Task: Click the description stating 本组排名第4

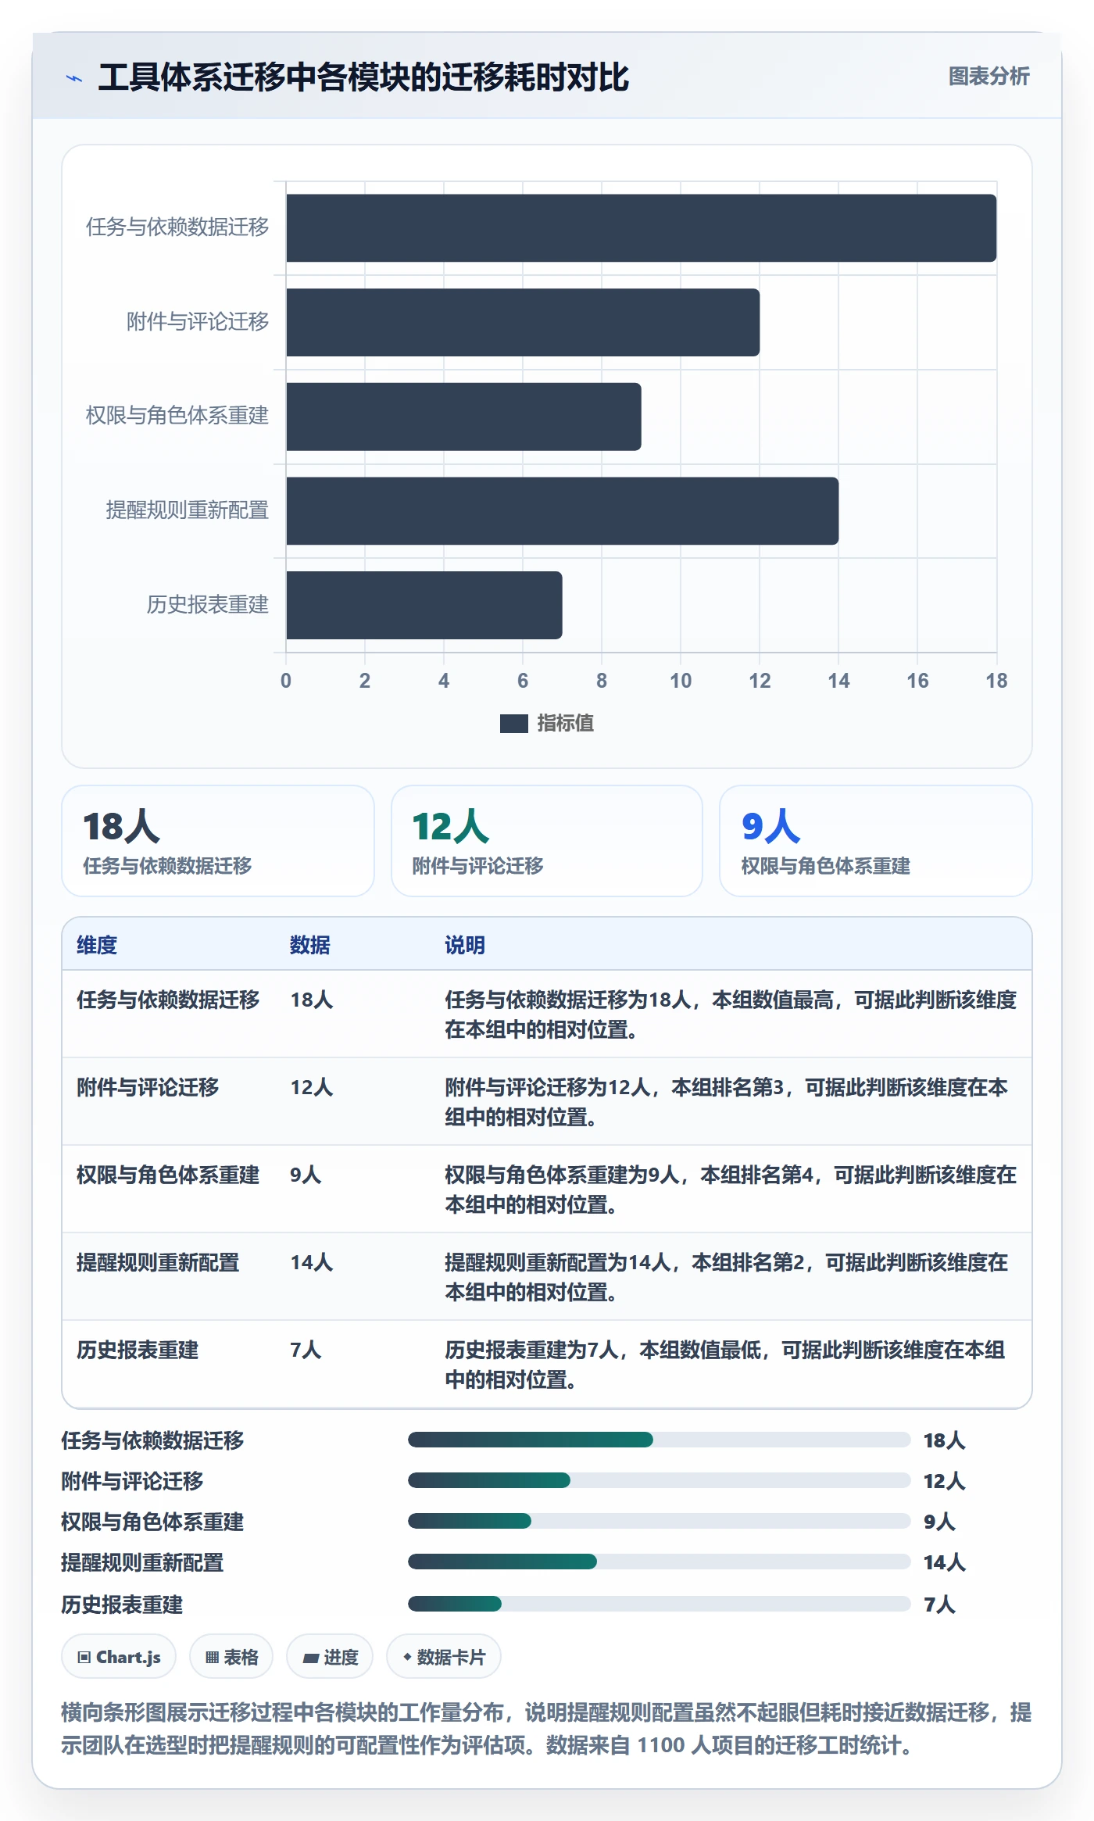Action: 731,1190
